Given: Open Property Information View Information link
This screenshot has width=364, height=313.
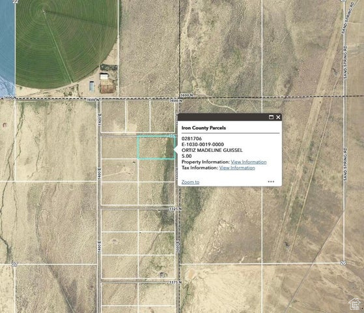Looking at the screenshot, I should click(249, 162).
